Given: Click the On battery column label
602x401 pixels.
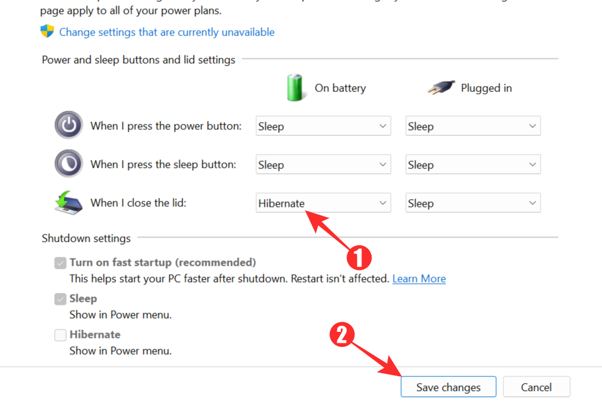Looking at the screenshot, I should point(340,88).
